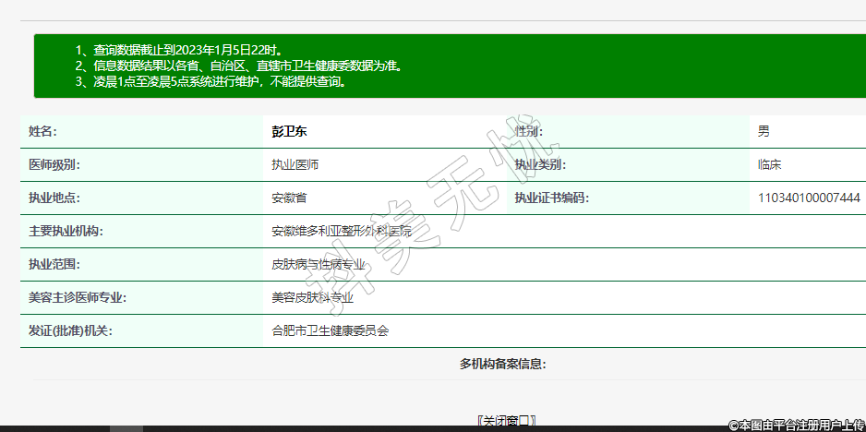Click the 美容主诊医师专业 label
The width and height of the screenshot is (866, 432).
click(x=78, y=297)
